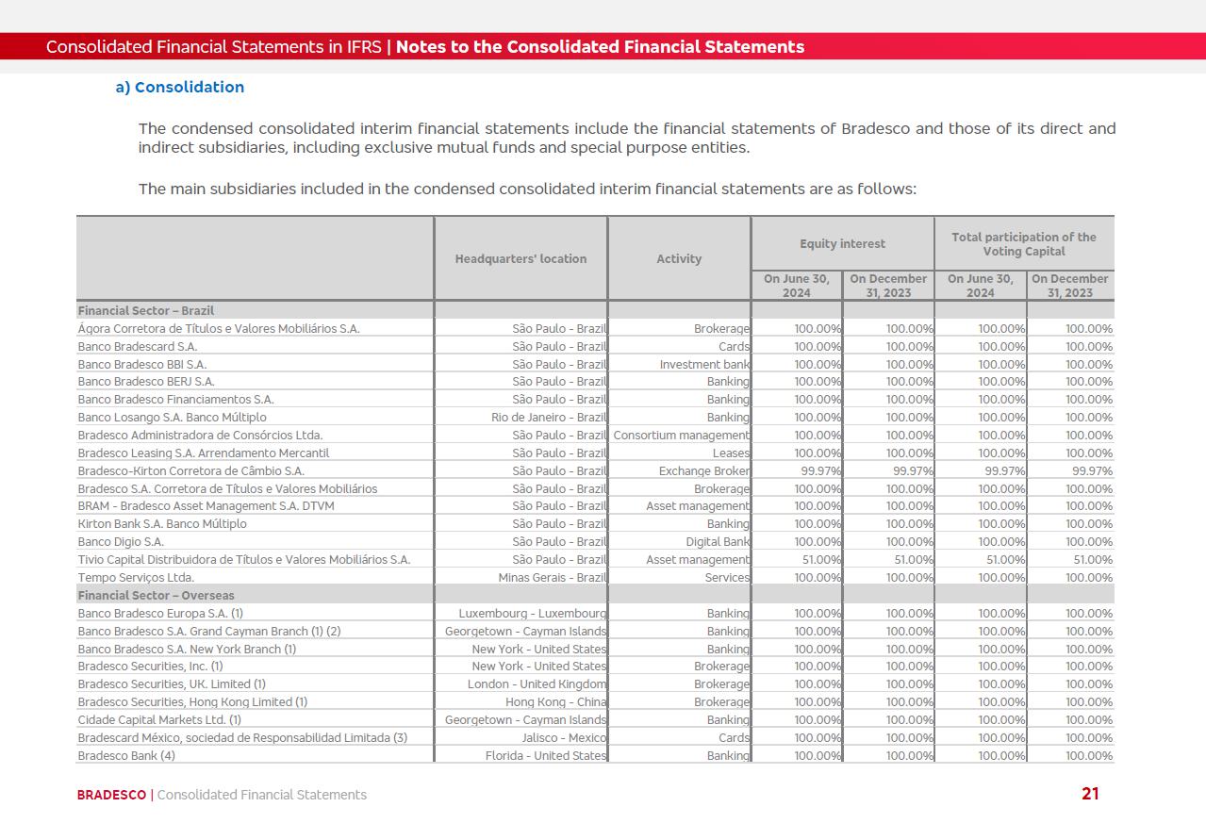Image resolution: width=1206 pixels, height=840 pixels.
Task: Click the red header banner title text
Action: (x=424, y=47)
